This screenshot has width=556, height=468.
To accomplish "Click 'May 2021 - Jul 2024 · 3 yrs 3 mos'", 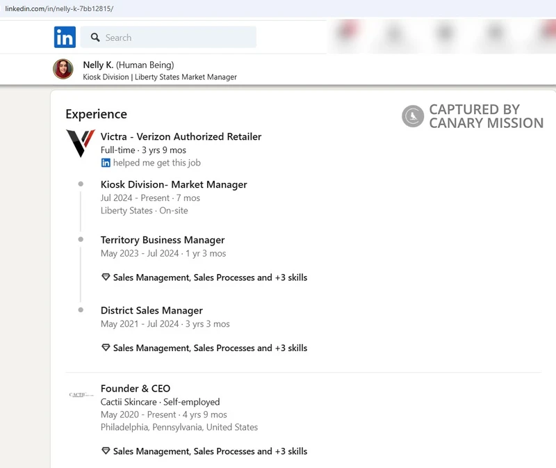I will point(165,324).
